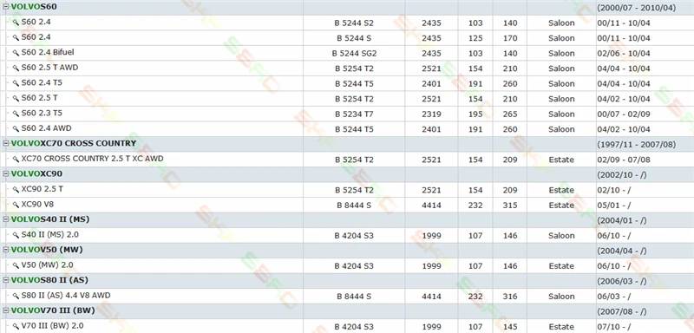Click engine code B 5244 SG2

point(354,54)
